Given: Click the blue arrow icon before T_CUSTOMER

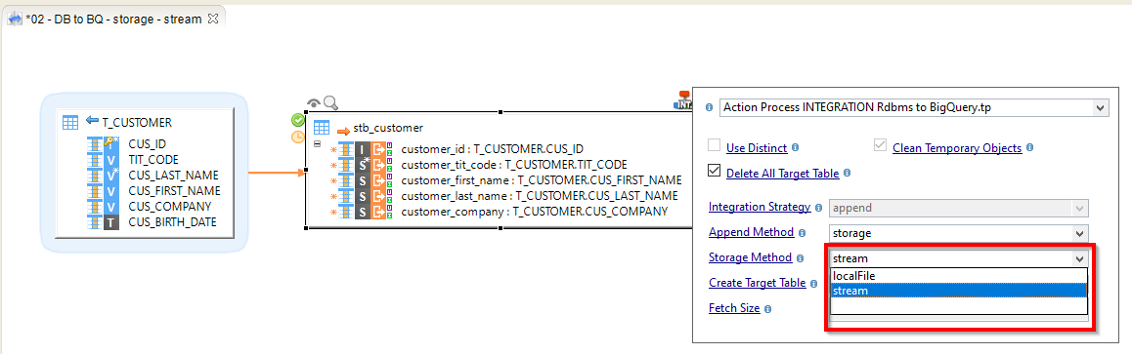Looking at the screenshot, I should [92, 120].
